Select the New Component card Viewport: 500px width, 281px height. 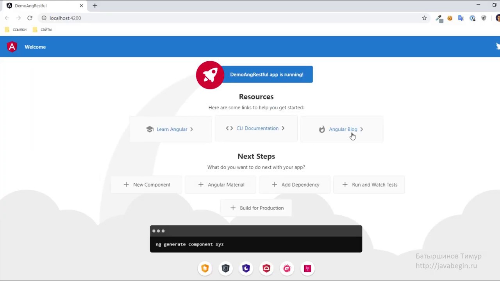[146, 185]
